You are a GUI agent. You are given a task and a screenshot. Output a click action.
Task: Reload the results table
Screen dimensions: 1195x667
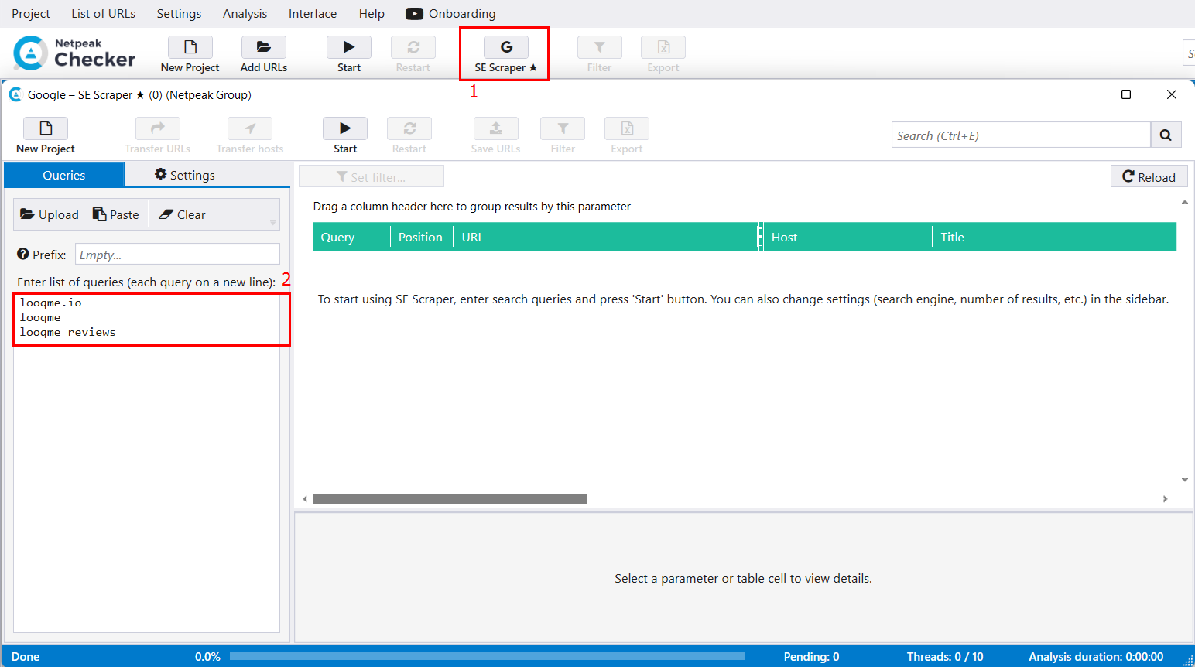(1149, 177)
